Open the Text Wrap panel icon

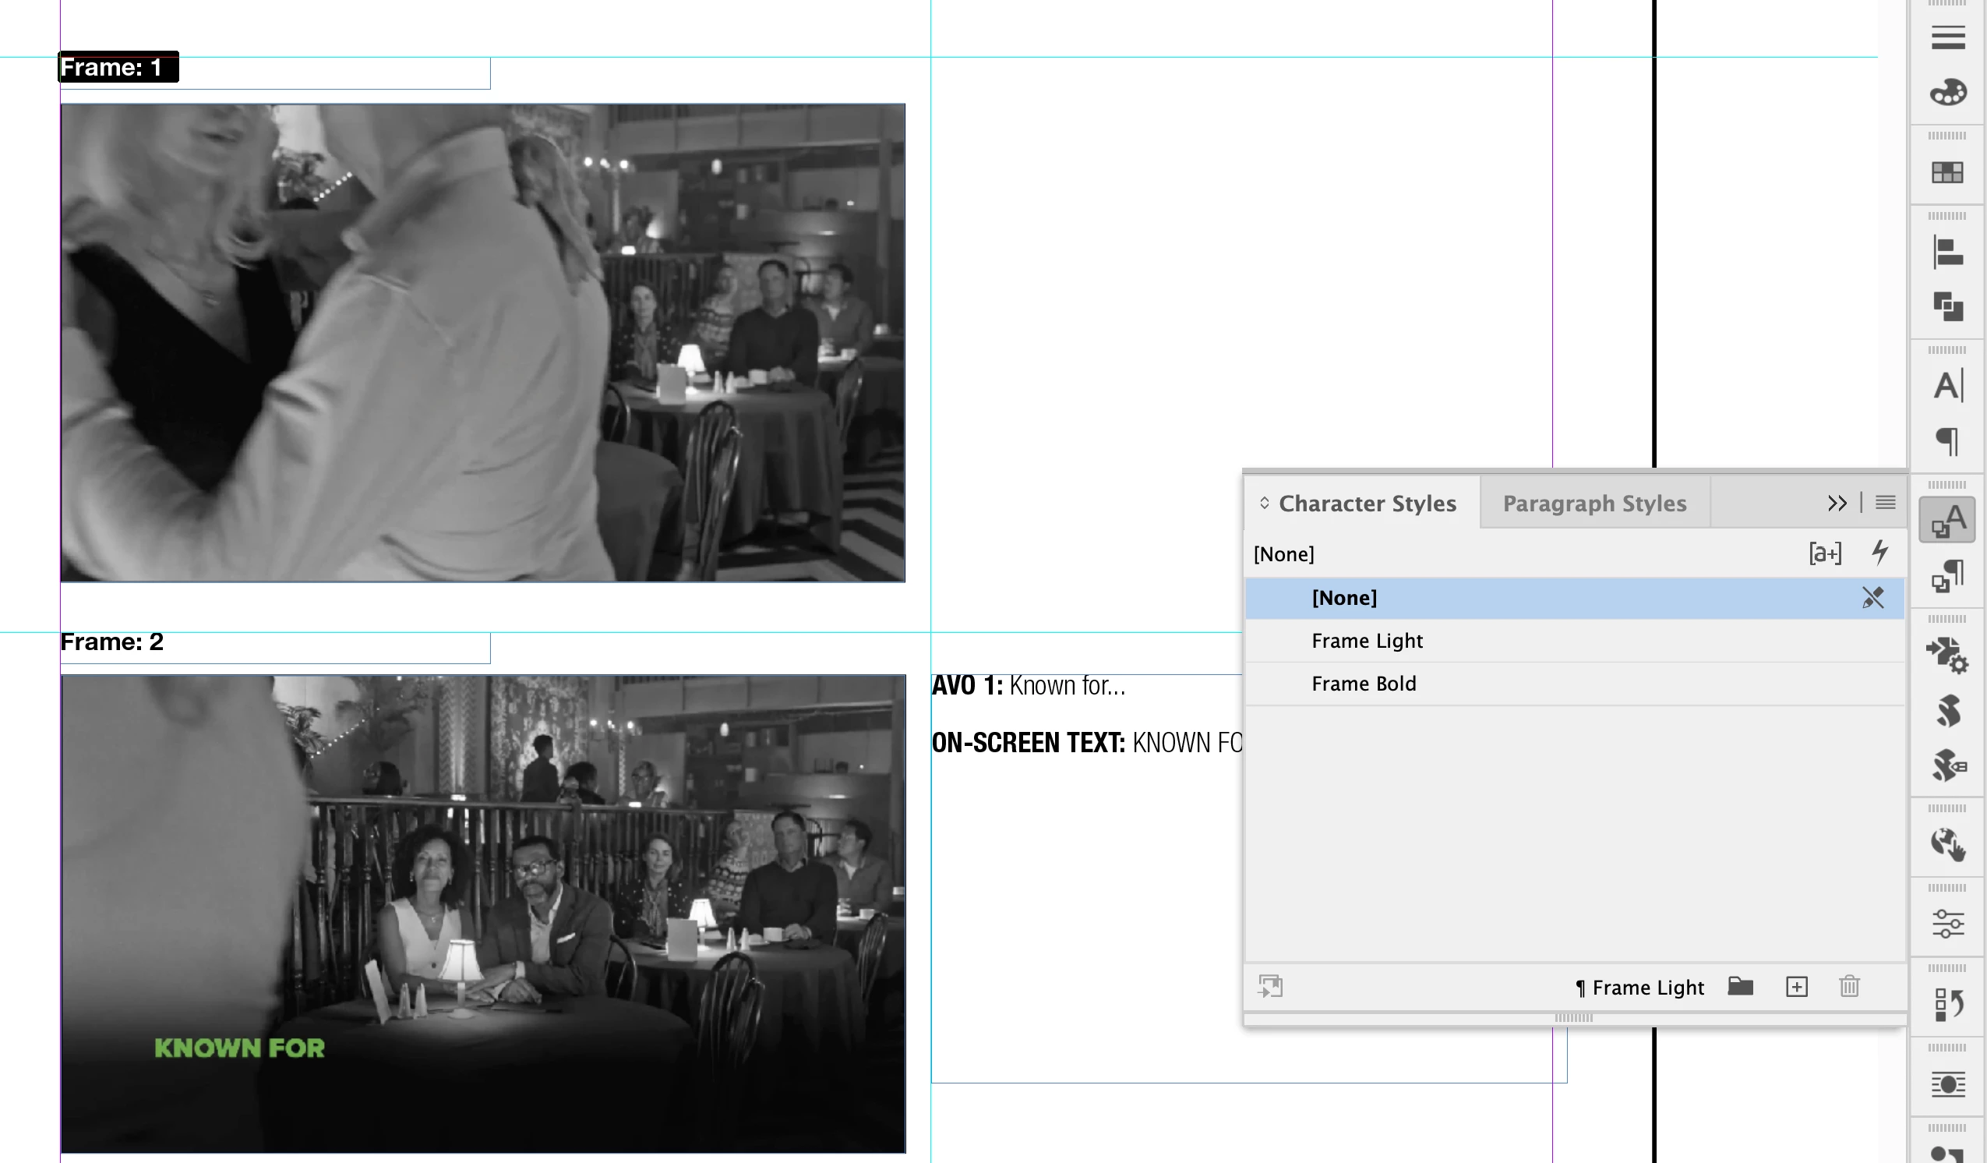pos(1947,1084)
